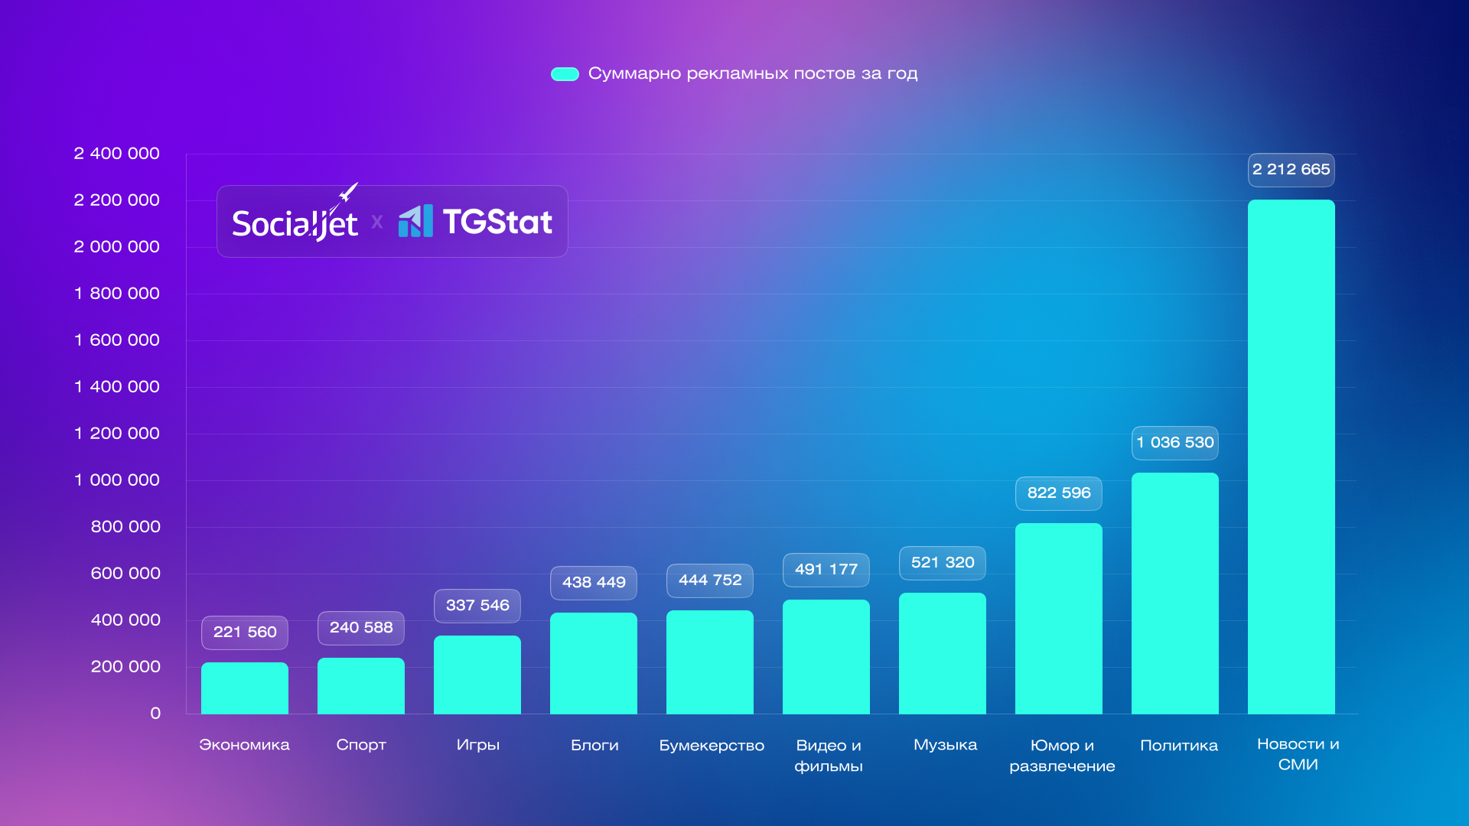Image resolution: width=1469 pixels, height=826 pixels.
Task: Select the Блоги bar
Action: [593, 663]
